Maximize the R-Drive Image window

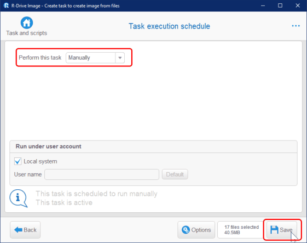tap(280, 5)
